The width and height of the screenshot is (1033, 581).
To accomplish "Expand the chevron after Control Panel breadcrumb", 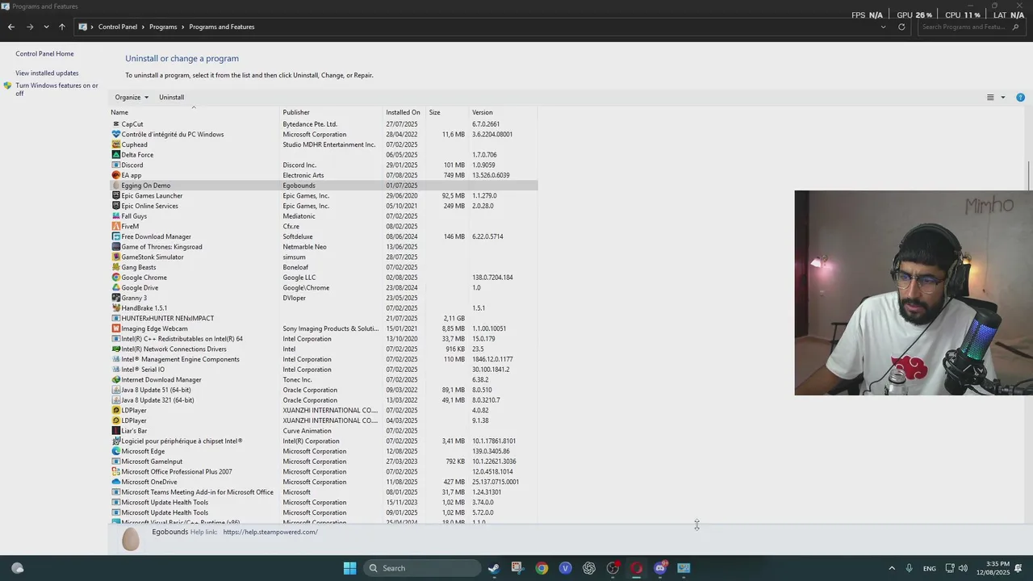I will point(144,27).
